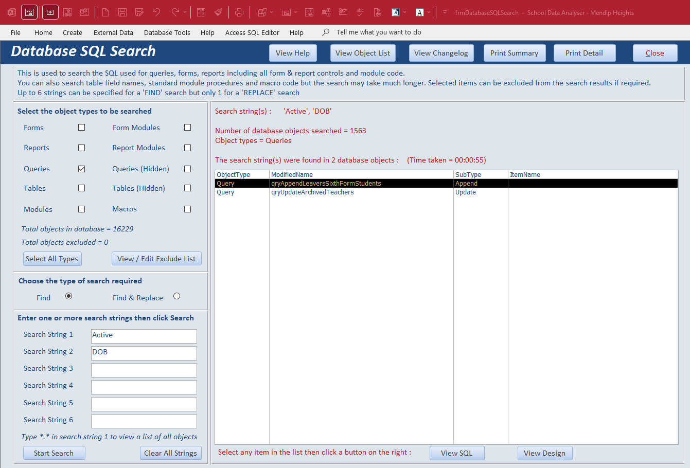Select the Format Painter brush icon
The image size is (690, 468).
[x=218, y=12]
